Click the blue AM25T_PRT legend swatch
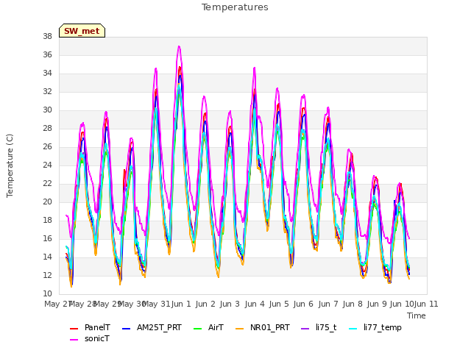 pos(127,329)
